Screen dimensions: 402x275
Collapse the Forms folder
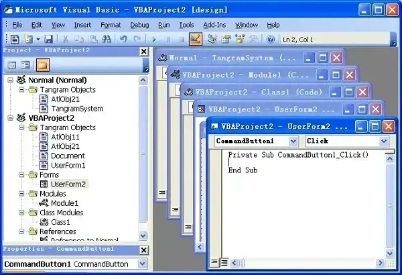[x=22, y=175]
